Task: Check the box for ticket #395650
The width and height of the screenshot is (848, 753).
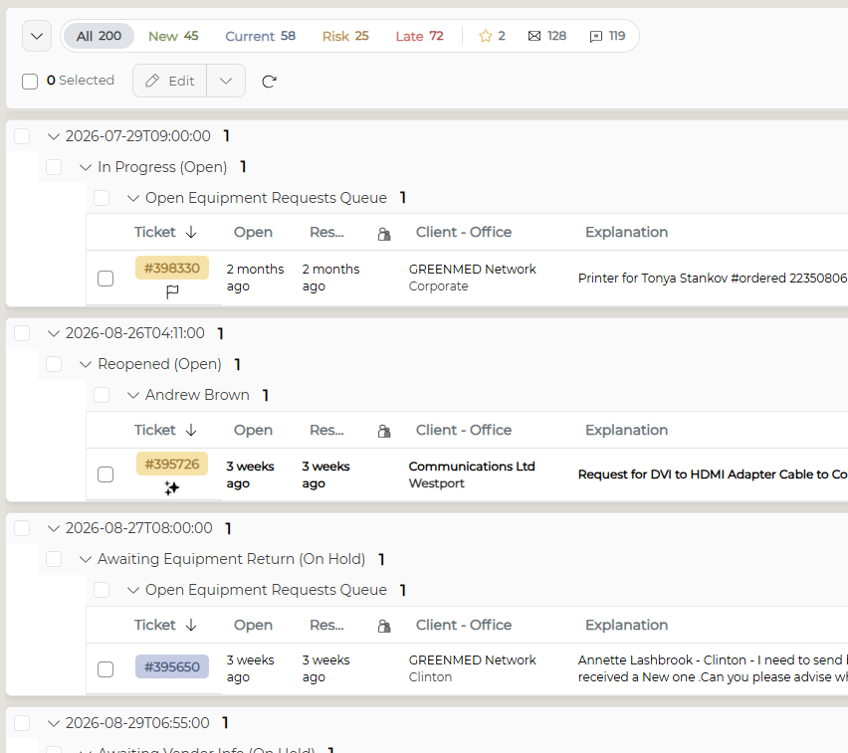Action: click(106, 669)
